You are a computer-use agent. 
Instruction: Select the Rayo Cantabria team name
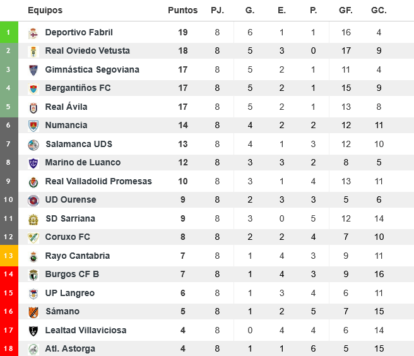point(77,256)
